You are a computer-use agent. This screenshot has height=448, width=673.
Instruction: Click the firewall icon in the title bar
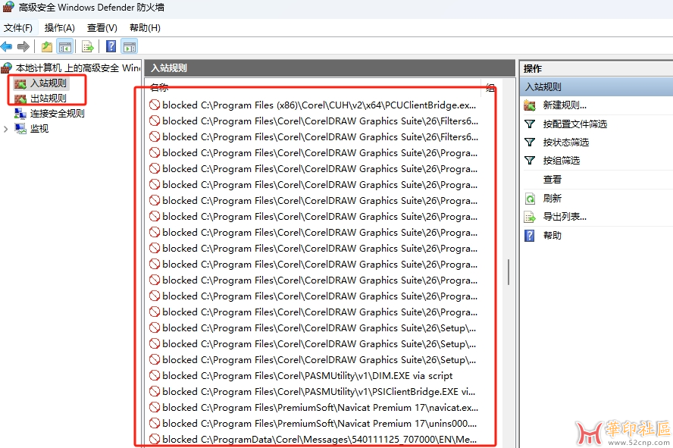click(x=8, y=7)
